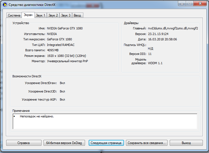
Task: Click the Драйверы group label
Action: click(131, 23)
